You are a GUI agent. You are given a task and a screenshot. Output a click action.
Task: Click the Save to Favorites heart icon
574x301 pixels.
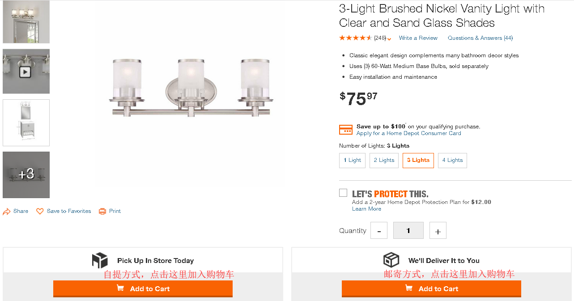pos(40,211)
